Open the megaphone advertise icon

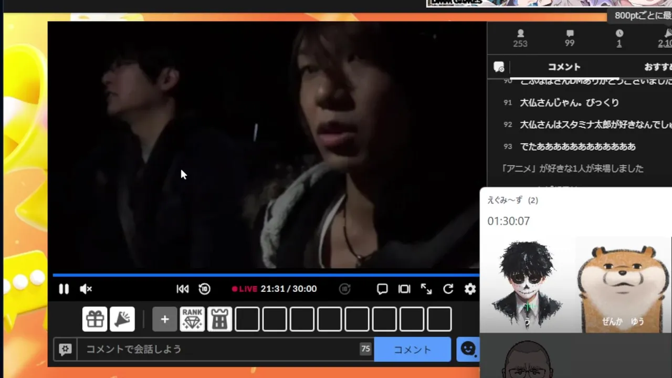[122, 319]
